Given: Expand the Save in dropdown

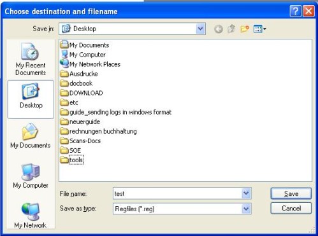Looking at the screenshot, I should click(200, 29).
